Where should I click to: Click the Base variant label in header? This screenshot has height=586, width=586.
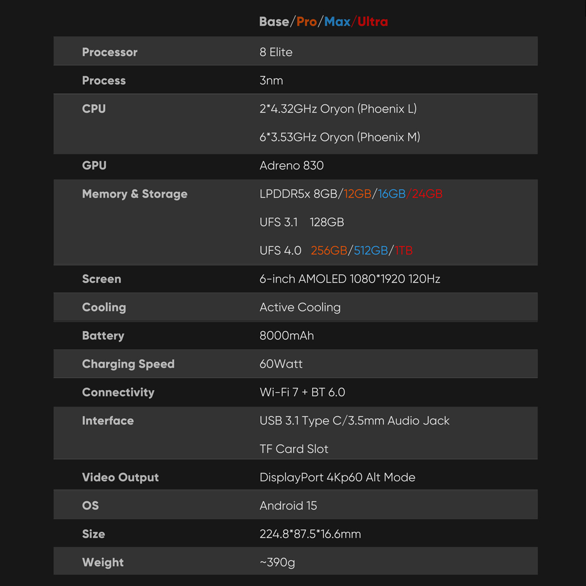pyautogui.click(x=274, y=22)
